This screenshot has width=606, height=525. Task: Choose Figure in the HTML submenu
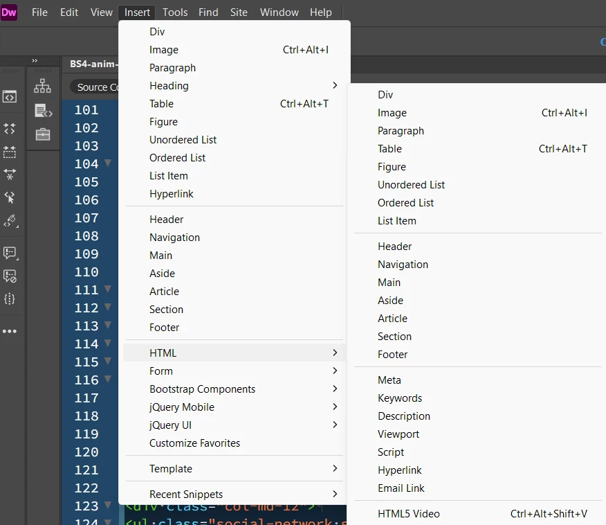click(478, 167)
